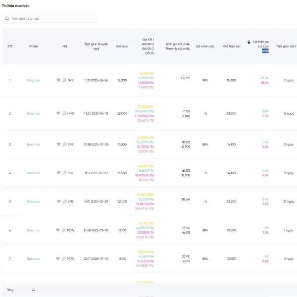The height and width of the screenshot is (297, 297).
Task: Click NVB purchase price 12,000
Action: (122, 80)
